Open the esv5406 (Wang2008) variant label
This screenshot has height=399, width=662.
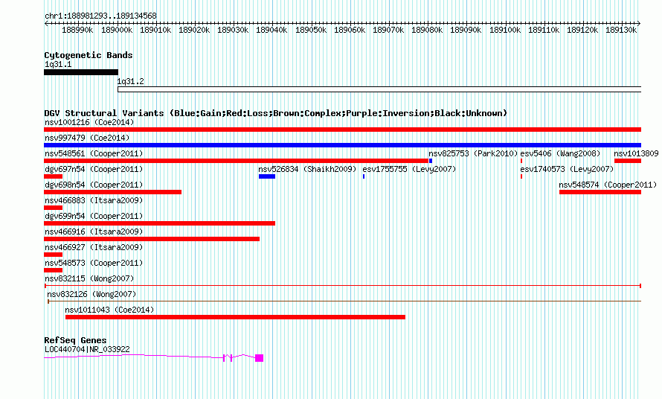[560, 153]
